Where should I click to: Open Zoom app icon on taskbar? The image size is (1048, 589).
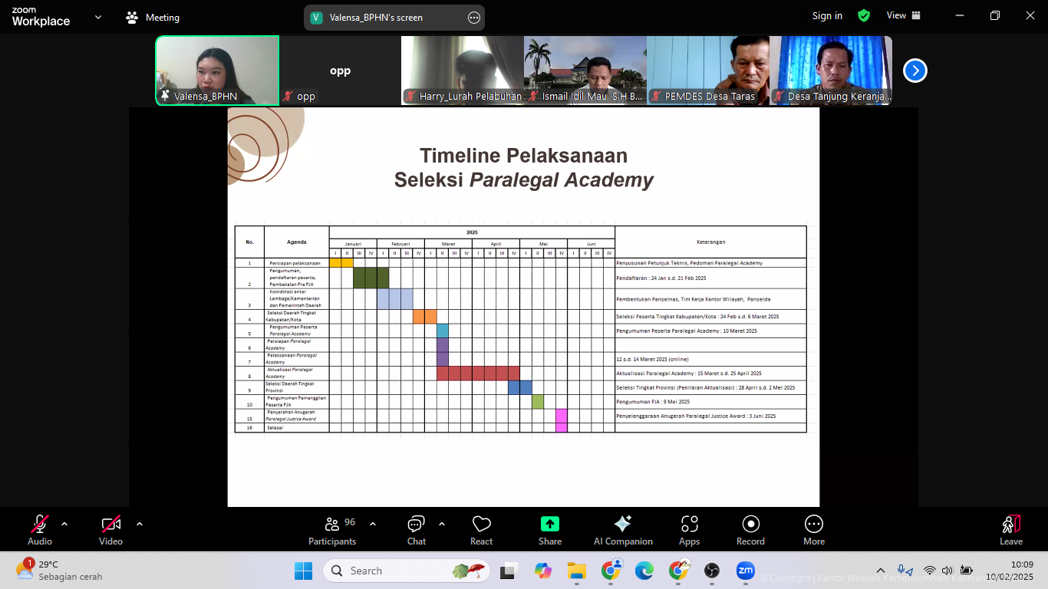(x=745, y=571)
